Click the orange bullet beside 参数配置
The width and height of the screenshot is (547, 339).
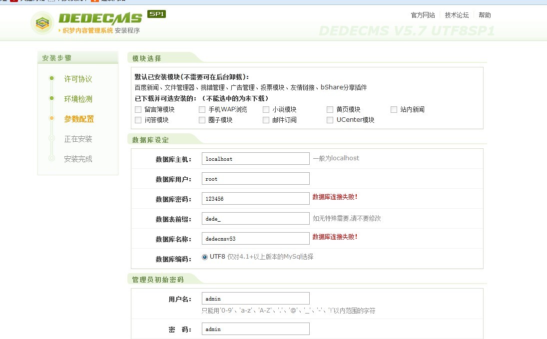coord(51,118)
